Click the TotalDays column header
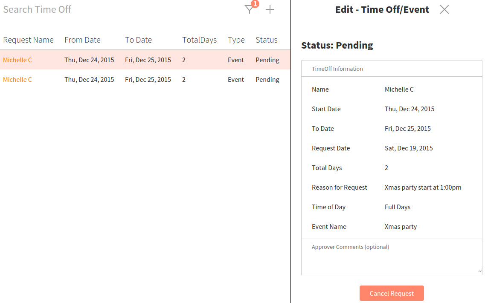485x303 pixels. 199,40
